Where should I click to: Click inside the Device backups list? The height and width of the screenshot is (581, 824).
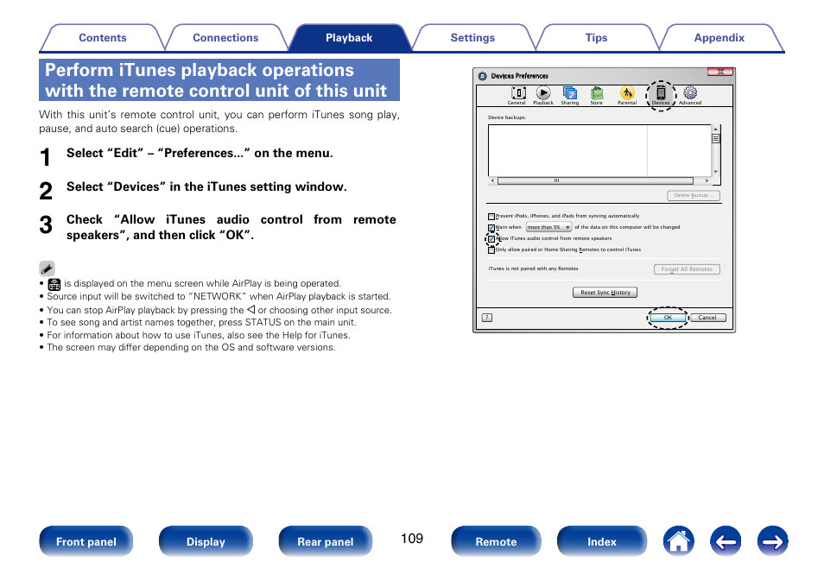pyautogui.click(x=599, y=151)
